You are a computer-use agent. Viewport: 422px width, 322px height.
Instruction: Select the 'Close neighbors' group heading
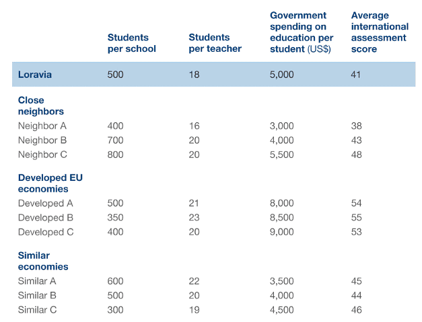click(x=40, y=106)
